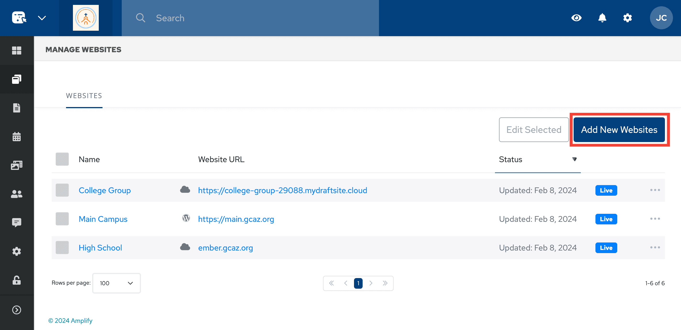The image size is (681, 330).
Task: Open the Messages sidebar icon
Action: pyautogui.click(x=17, y=222)
